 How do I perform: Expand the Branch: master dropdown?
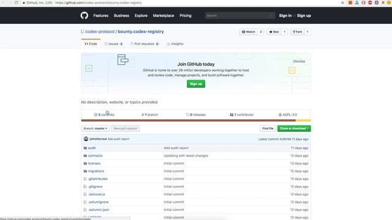96,128
